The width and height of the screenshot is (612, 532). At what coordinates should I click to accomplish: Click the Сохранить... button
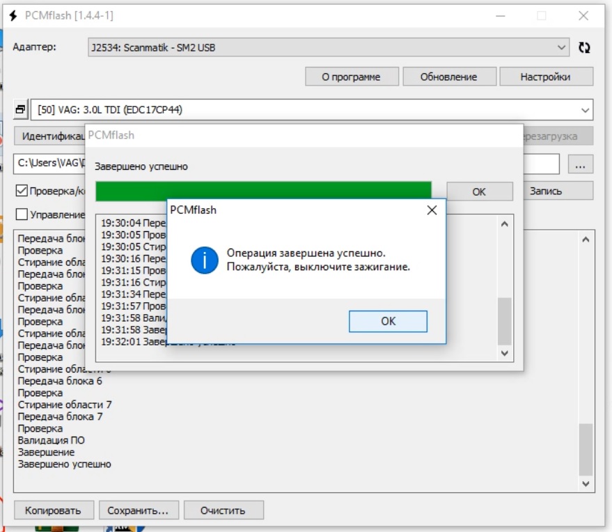tap(139, 510)
